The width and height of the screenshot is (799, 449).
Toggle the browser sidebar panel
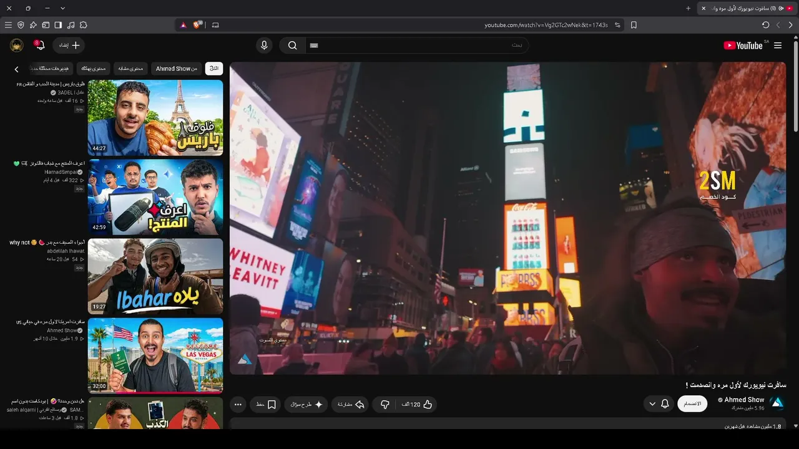coord(58,25)
